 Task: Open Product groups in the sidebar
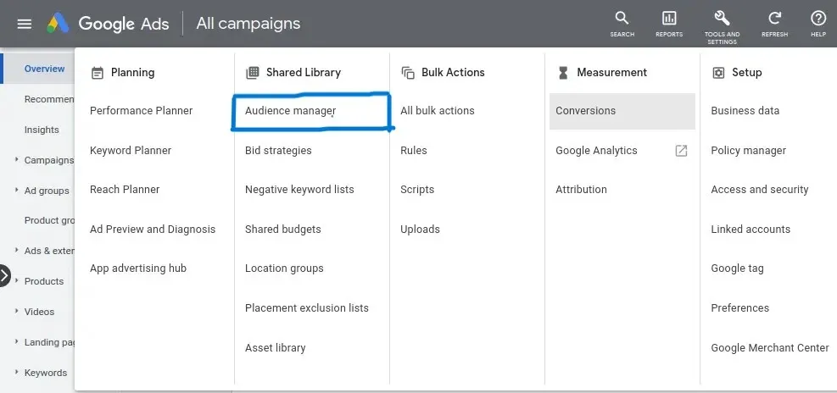49,220
